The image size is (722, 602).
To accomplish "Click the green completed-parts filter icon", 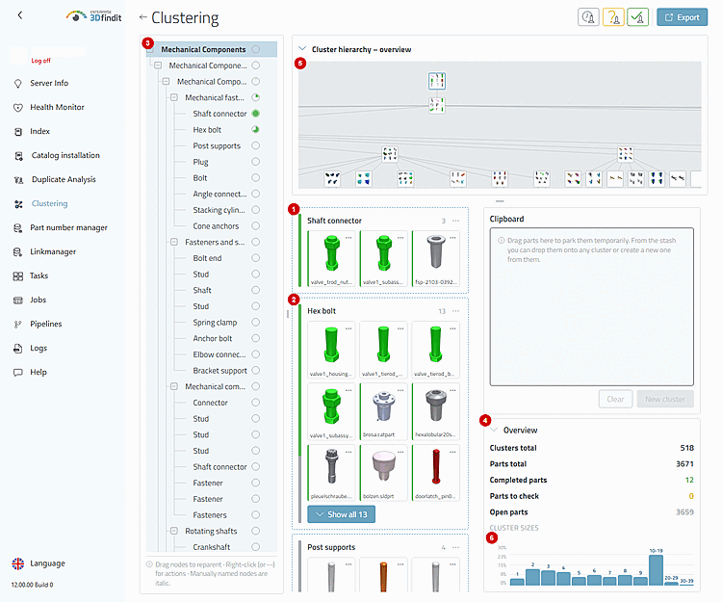I will [x=638, y=17].
